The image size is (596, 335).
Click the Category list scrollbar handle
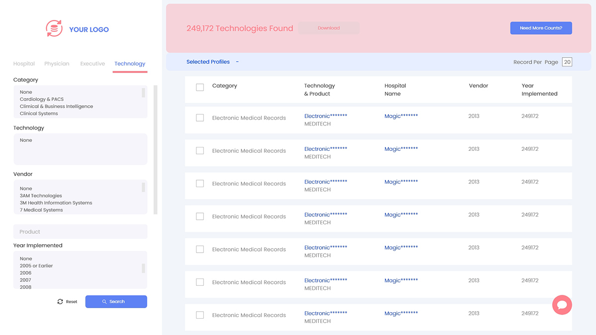144,93
